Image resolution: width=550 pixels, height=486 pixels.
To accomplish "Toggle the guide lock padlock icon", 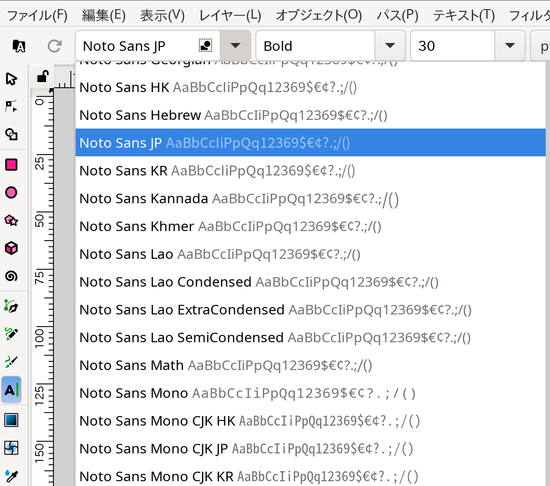I will [42, 77].
